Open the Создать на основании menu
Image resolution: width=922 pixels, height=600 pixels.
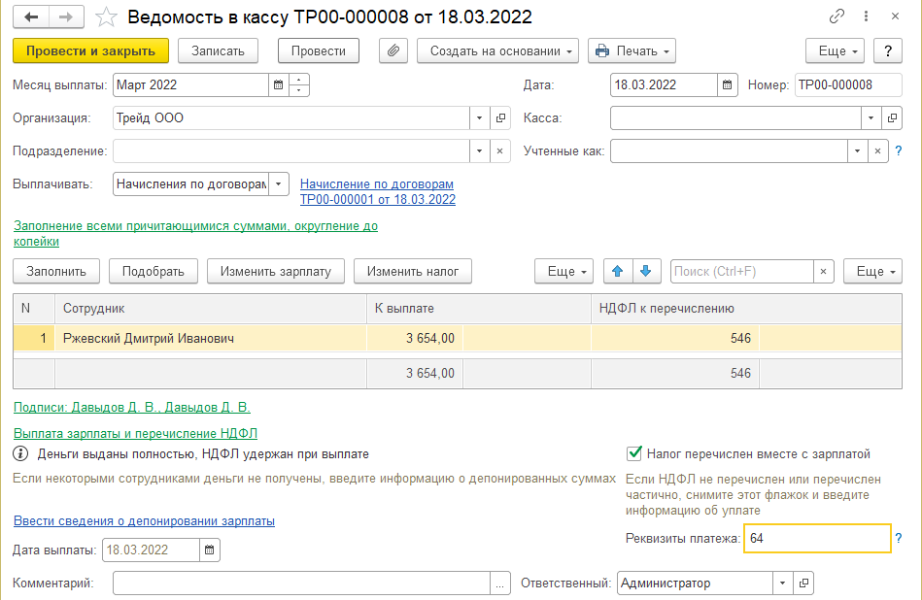[x=497, y=50]
